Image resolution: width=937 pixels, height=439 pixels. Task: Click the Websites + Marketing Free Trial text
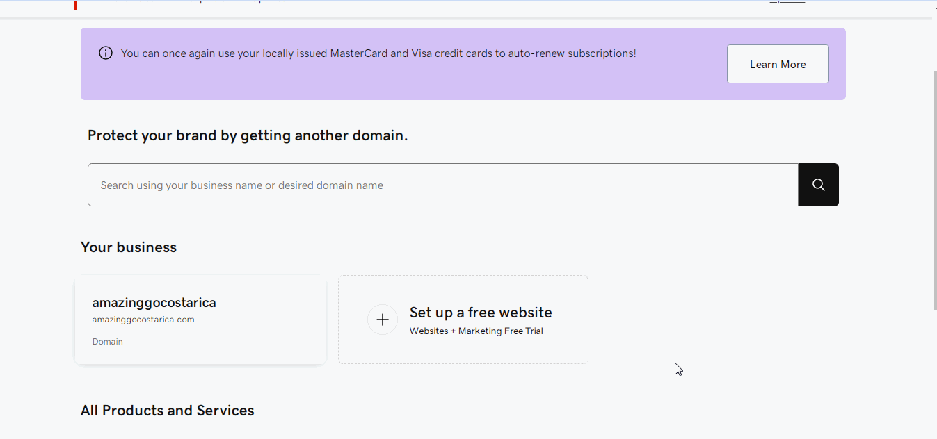pos(476,331)
